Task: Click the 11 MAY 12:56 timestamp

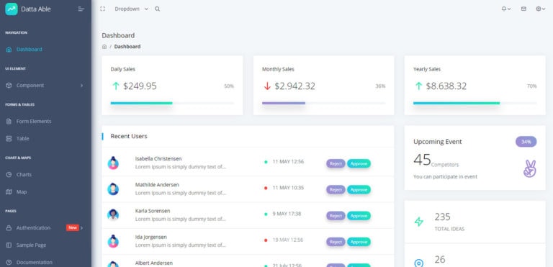Action: (x=288, y=161)
